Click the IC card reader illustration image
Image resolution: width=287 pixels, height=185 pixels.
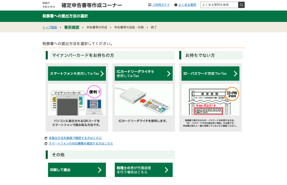[143, 100]
